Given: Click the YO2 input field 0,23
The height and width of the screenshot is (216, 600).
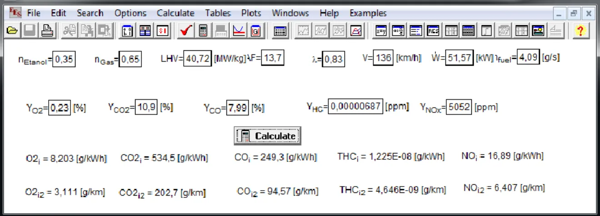Looking at the screenshot, I should tap(60, 108).
